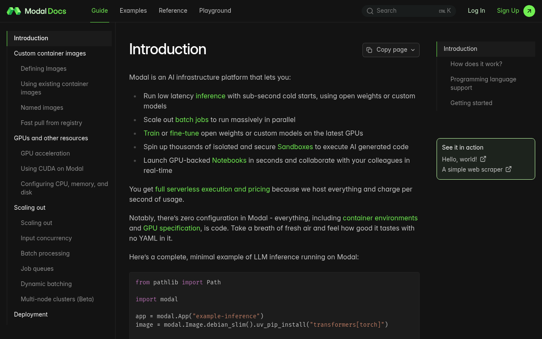This screenshot has width=542, height=339.
Task: Click external link icon beside Hello, world!
Action: click(x=483, y=159)
